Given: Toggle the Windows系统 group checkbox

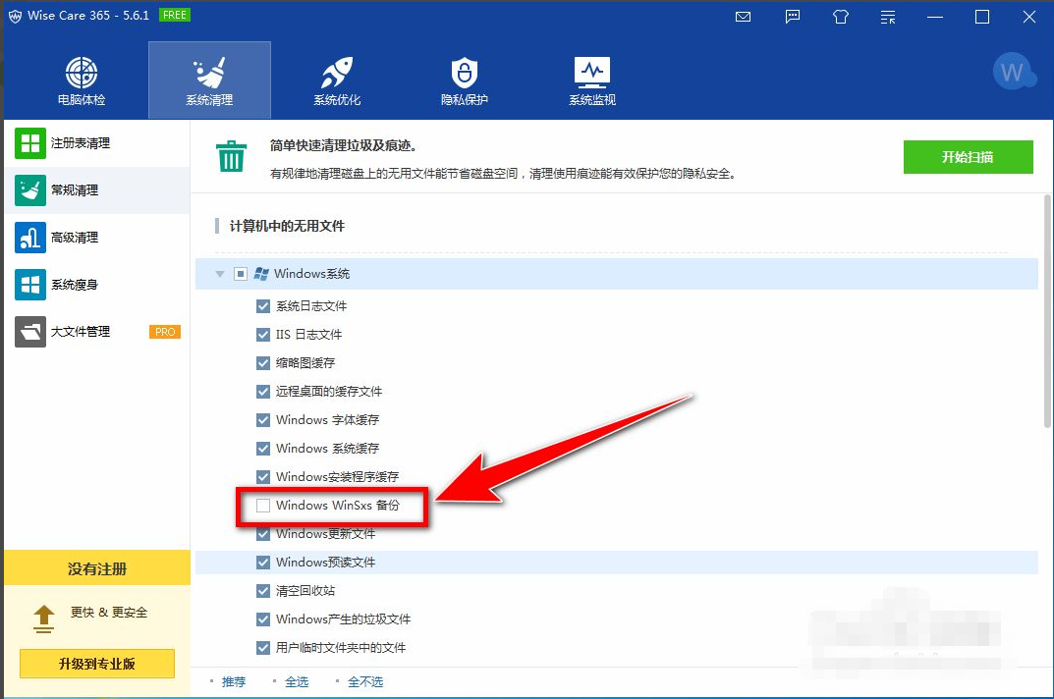Looking at the screenshot, I should tap(241, 274).
